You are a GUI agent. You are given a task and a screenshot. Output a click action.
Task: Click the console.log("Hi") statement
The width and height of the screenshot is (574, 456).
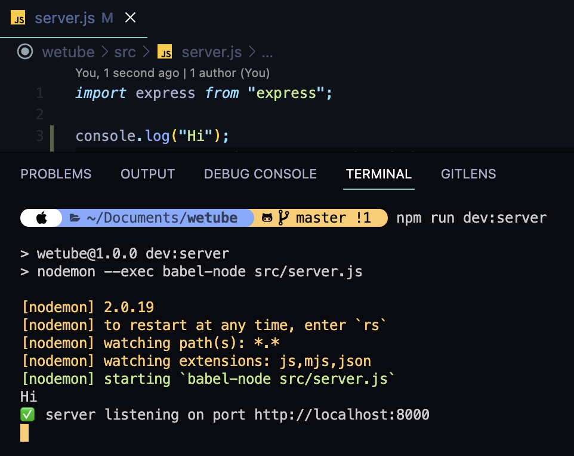152,136
